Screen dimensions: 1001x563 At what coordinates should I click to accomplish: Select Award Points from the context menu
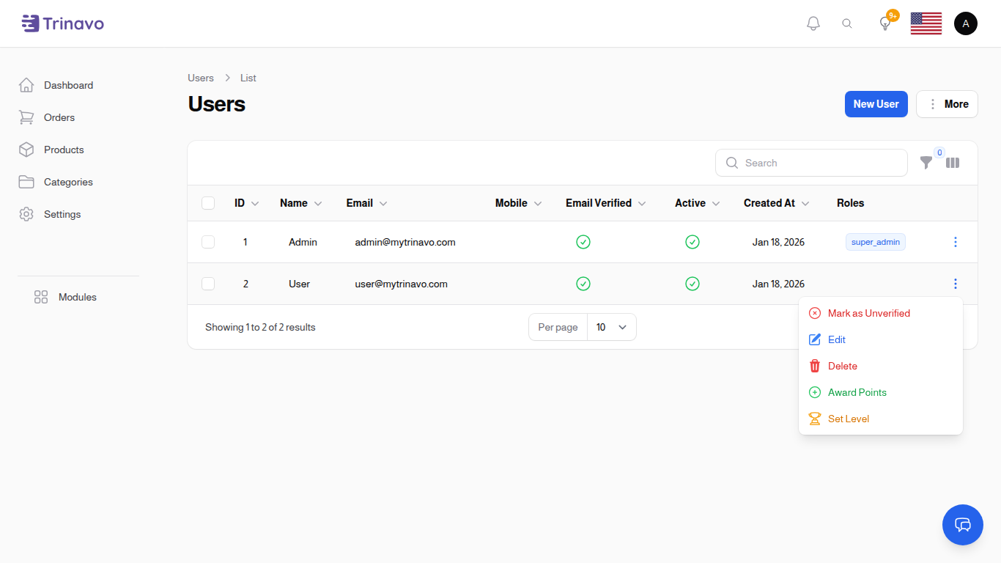pyautogui.click(x=857, y=392)
